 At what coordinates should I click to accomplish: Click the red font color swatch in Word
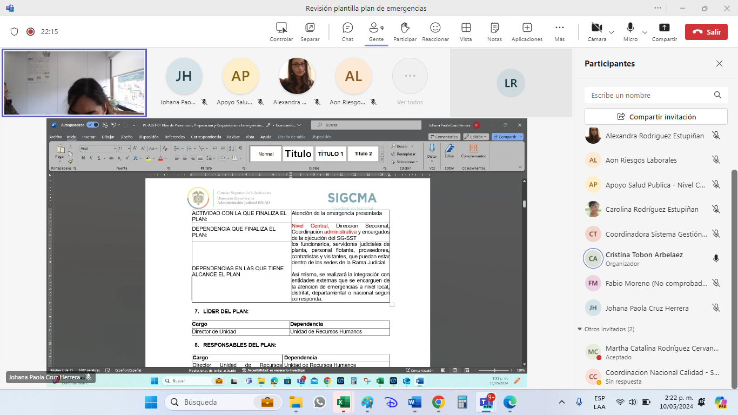pos(160,158)
